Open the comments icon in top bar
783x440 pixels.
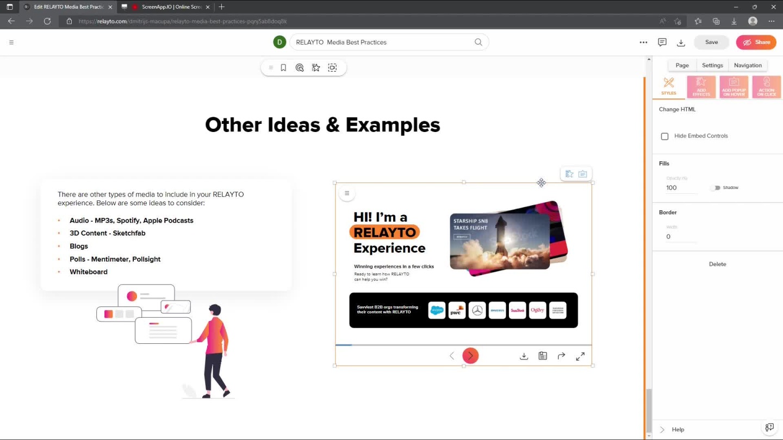[x=662, y=42]
